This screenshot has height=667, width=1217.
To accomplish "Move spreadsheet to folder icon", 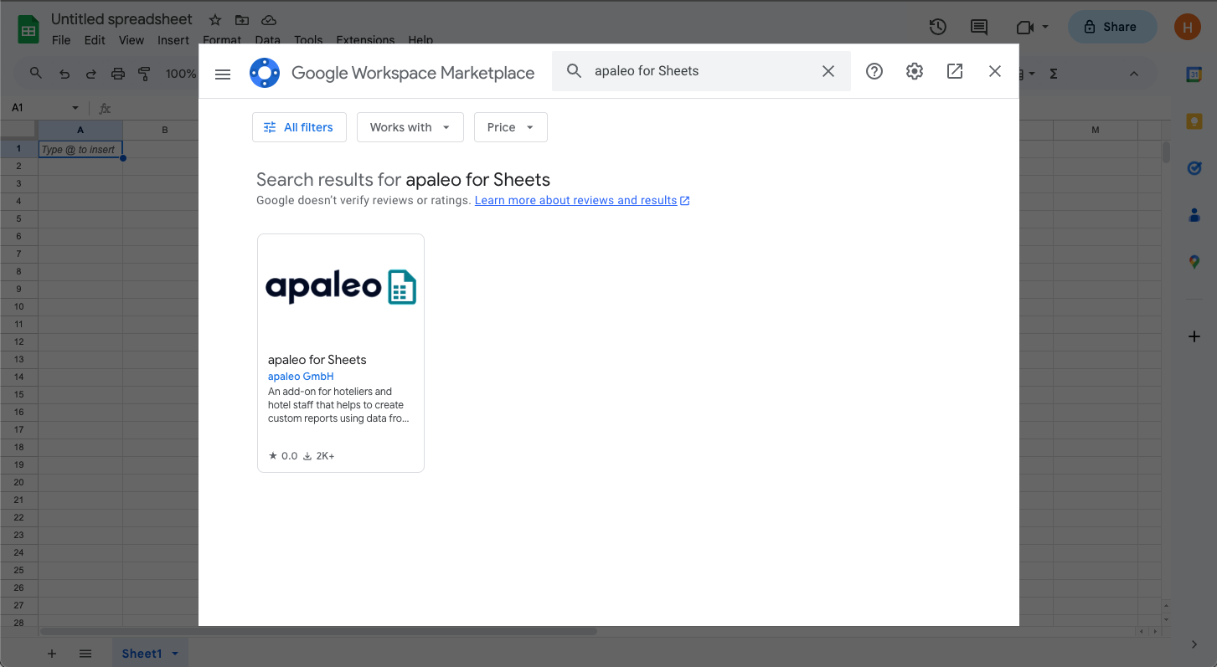I will point(242,19).
